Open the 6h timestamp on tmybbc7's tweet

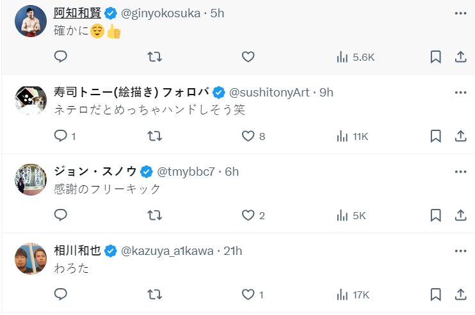coord(232,172)
